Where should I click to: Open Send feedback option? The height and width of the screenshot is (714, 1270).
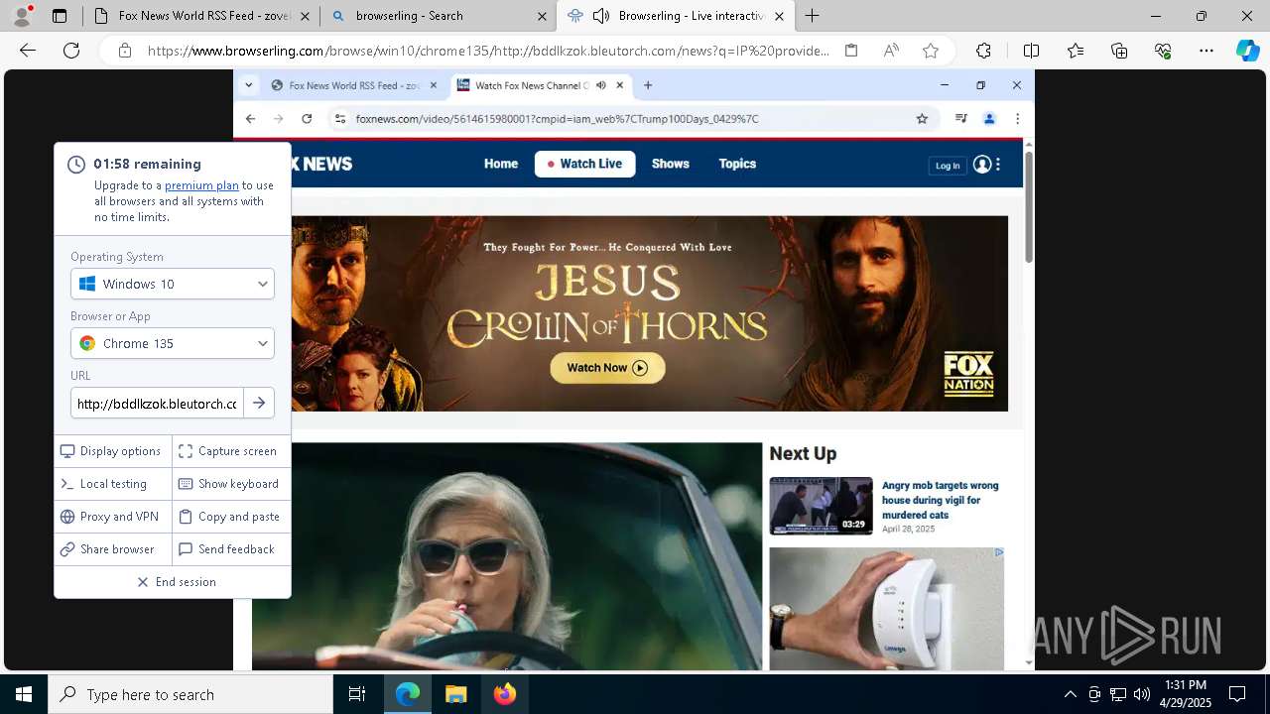[231, 549]
